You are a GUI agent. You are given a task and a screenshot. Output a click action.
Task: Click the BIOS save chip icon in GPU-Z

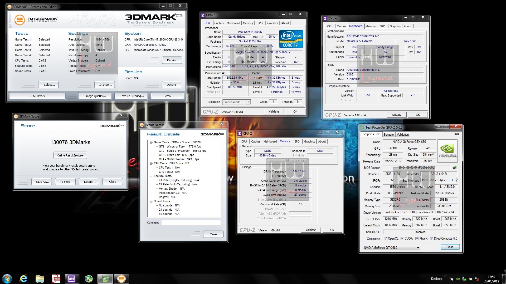pyautogui.click(x=455, y=168)
